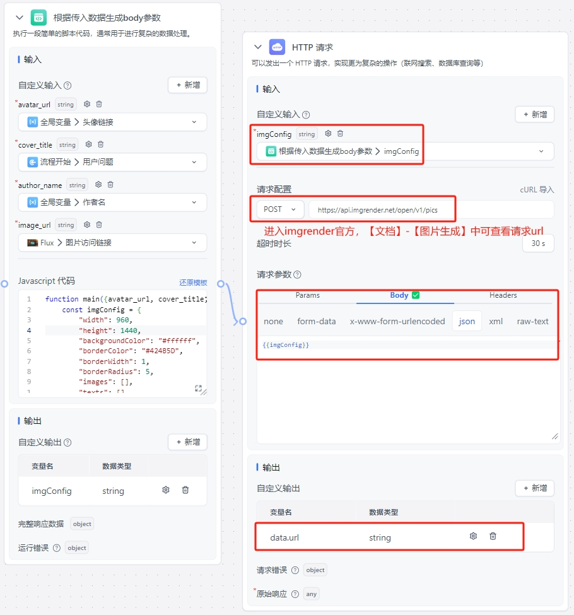Click help icon next to 原始响应
Screen dimensions: 574x615
[x=295, y=594]
